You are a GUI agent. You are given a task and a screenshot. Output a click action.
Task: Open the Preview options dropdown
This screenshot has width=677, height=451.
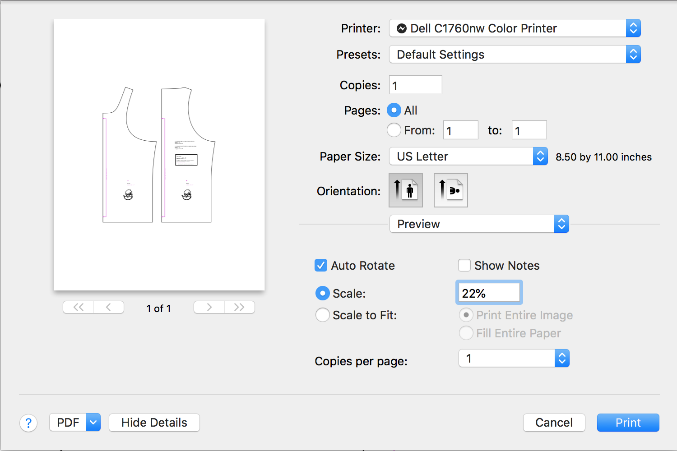point(479,224)
